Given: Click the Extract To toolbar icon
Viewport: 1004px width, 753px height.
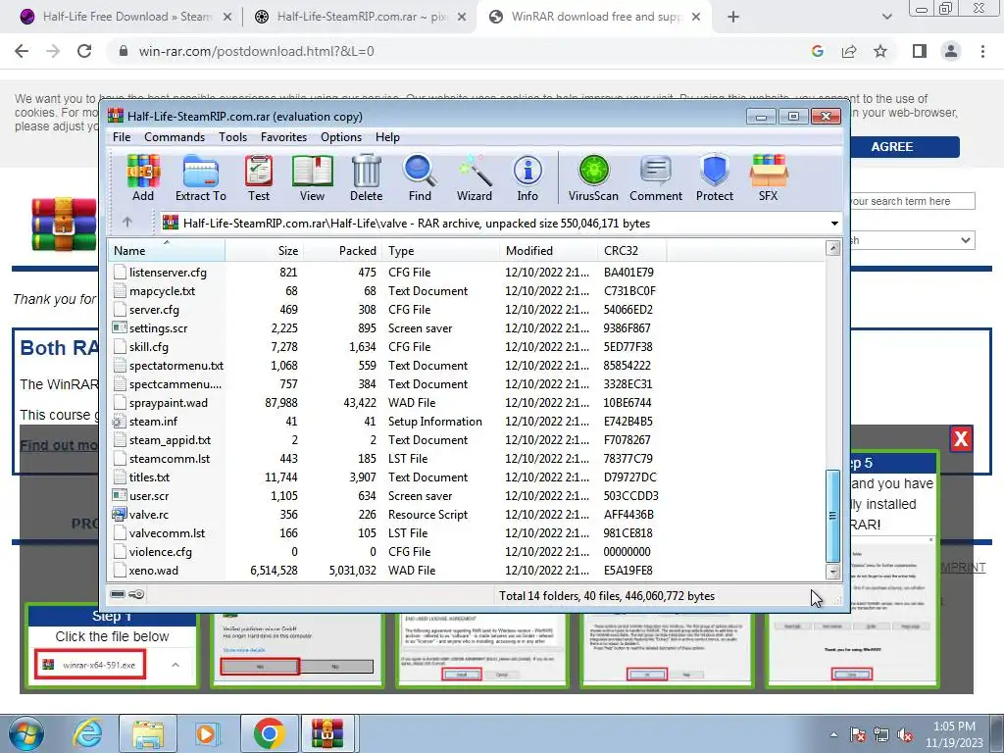Looking at the screenshot, I should pos(200,178).
